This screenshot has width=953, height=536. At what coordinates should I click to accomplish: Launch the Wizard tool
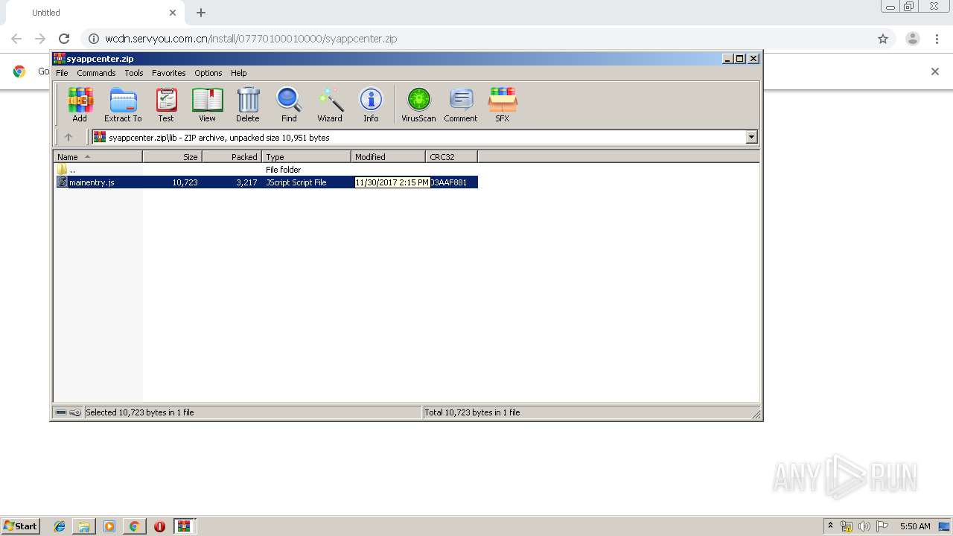330,104
